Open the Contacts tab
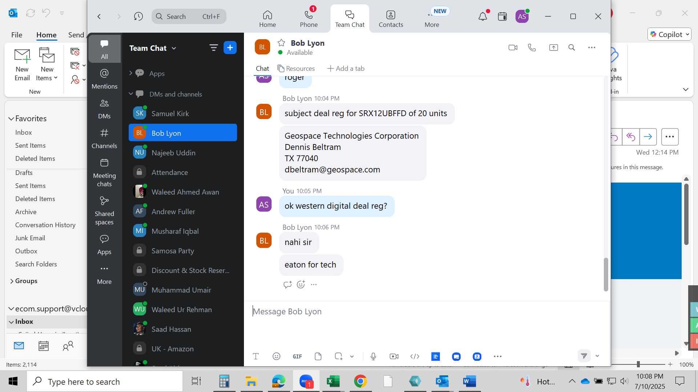 point(391,19)
